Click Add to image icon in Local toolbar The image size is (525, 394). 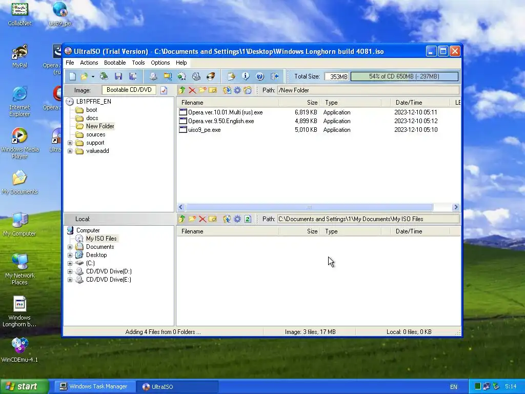(x=227, y=219)
